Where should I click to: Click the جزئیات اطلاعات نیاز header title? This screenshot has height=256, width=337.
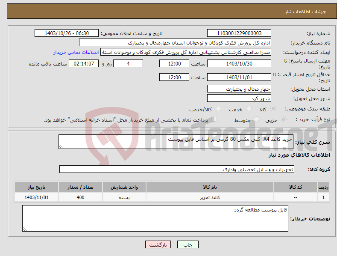click(305, 12)
